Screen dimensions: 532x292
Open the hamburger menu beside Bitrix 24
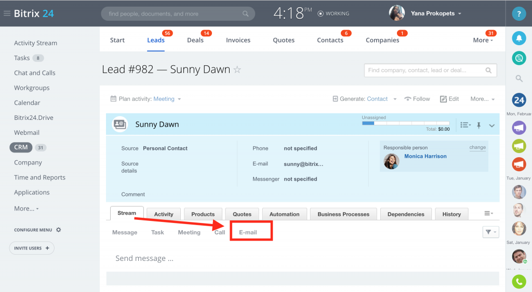[7, 13]
